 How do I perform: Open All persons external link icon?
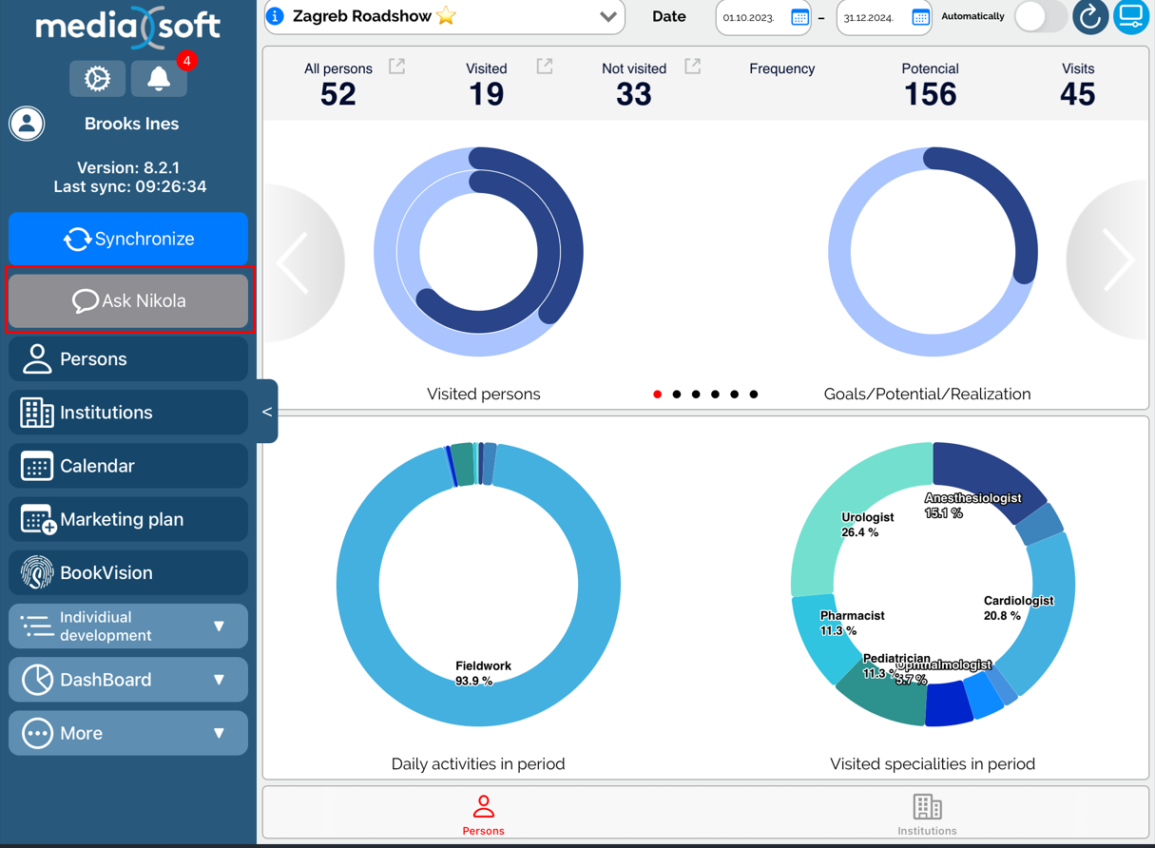tap(397, 67)
